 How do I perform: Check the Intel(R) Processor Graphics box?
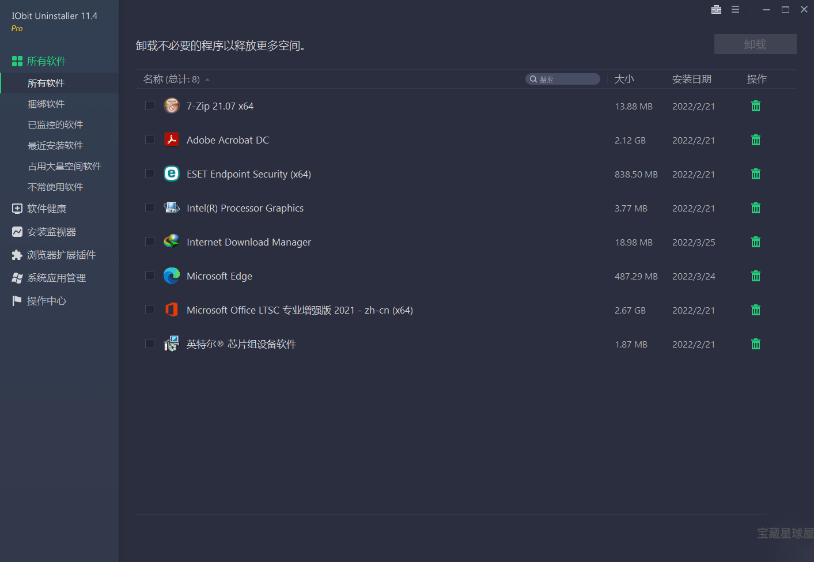click(x=150, y=208)
